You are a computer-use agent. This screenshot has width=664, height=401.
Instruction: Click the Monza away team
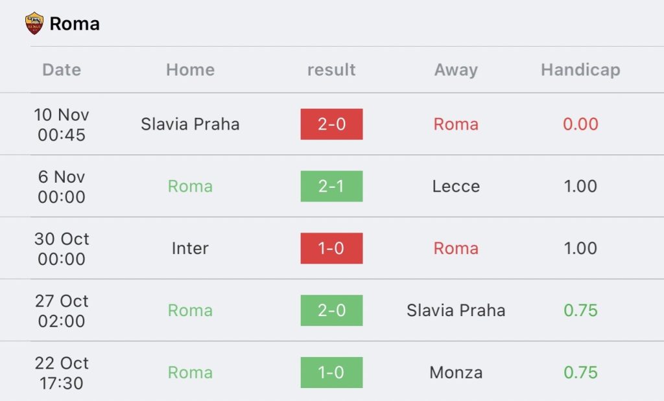(x=456, y=372)
